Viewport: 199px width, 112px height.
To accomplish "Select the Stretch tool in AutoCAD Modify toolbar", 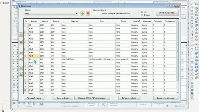I will pos(192,31).
